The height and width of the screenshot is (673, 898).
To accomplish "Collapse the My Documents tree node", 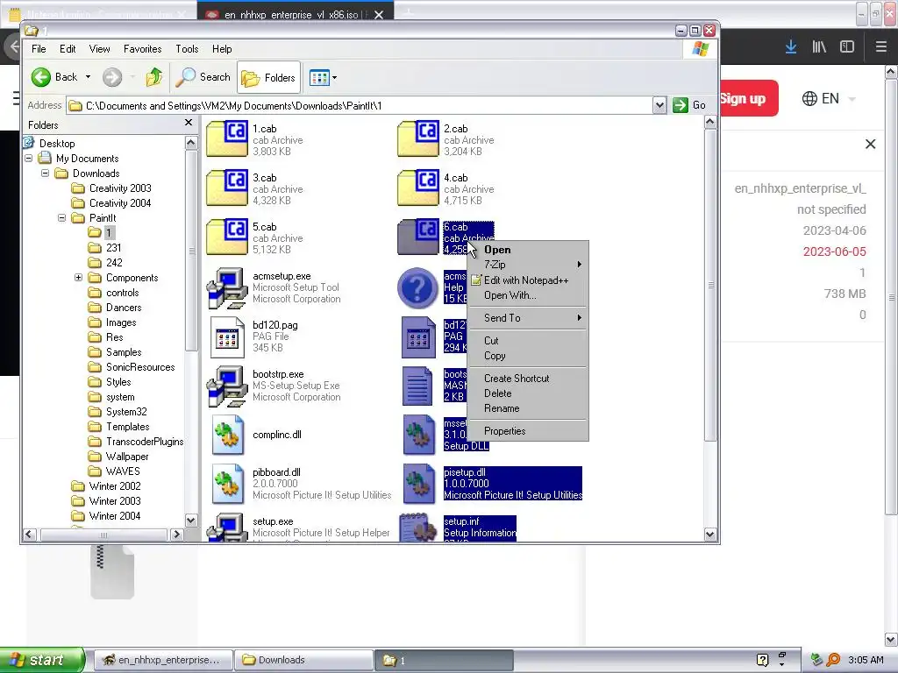I will tap(29, 159).
